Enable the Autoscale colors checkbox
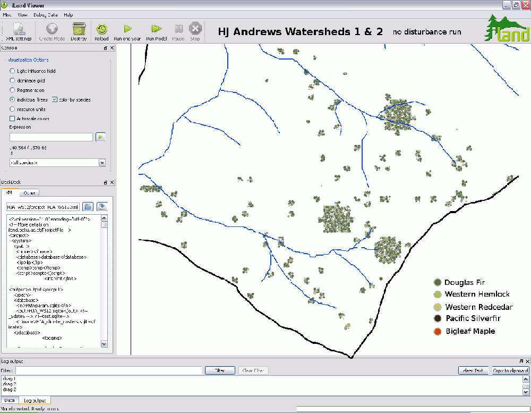 [x=12, y=119]
